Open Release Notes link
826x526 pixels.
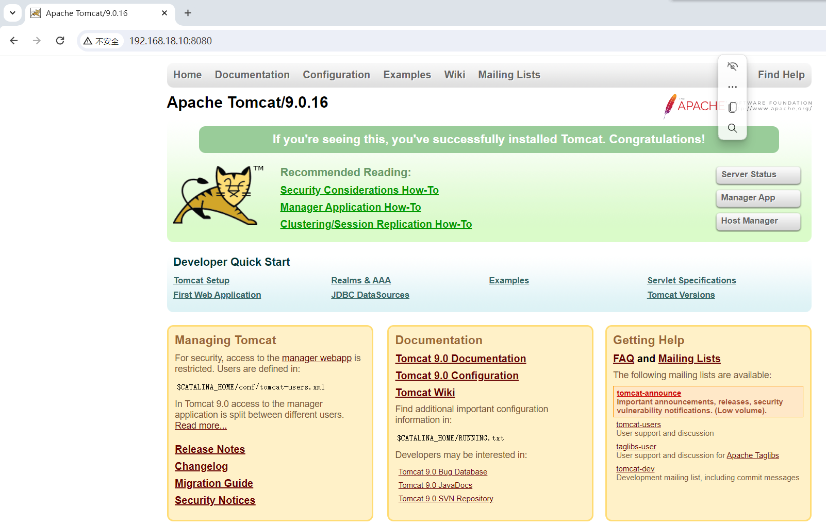[x=210, y=449]
